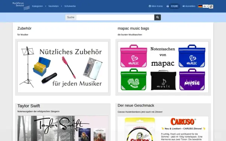
Task: Click the Musikforum Demond logo
Action: pos(21,6)
